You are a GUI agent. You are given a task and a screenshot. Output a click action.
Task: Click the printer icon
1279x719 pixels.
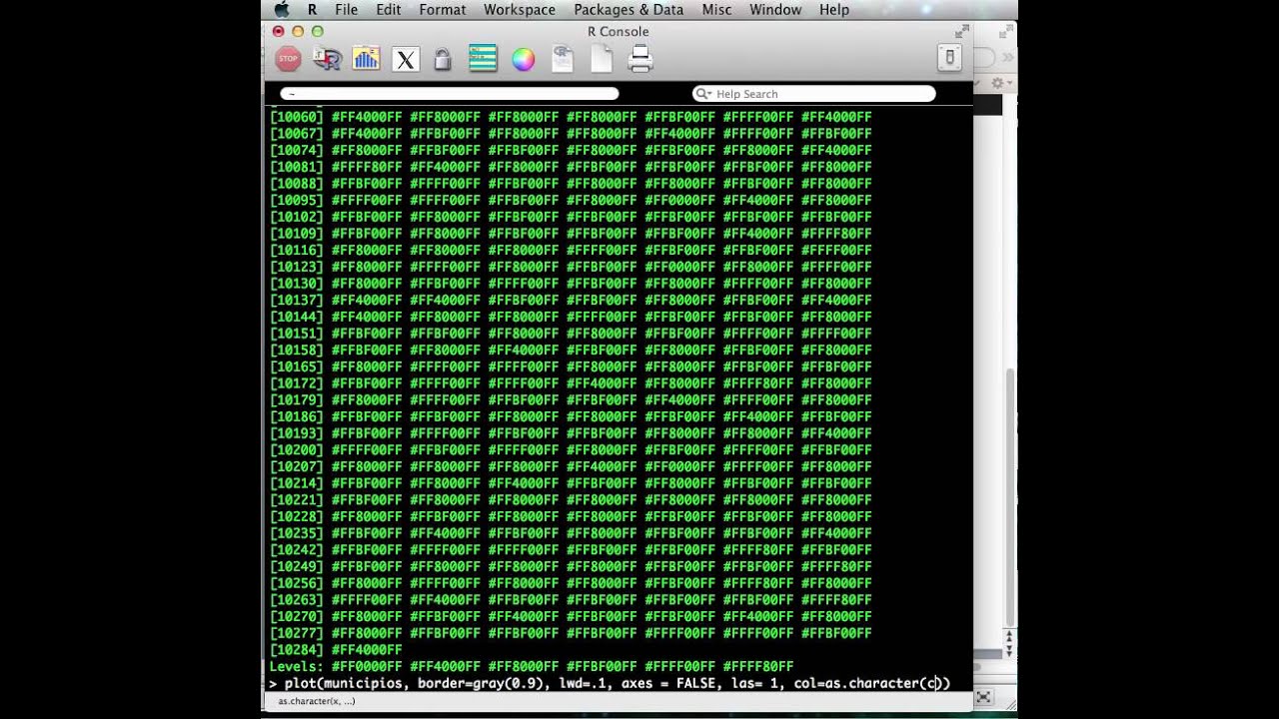pos(640,59)
